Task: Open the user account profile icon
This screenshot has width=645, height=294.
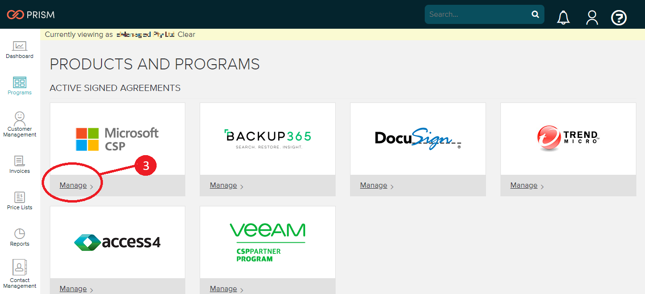Action: pos(592,18)
